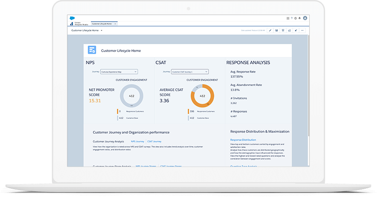Click the orange Responsive Customers legend swatch under CSAT
This screenshot has height=197, width=378.
click(188, 112)
